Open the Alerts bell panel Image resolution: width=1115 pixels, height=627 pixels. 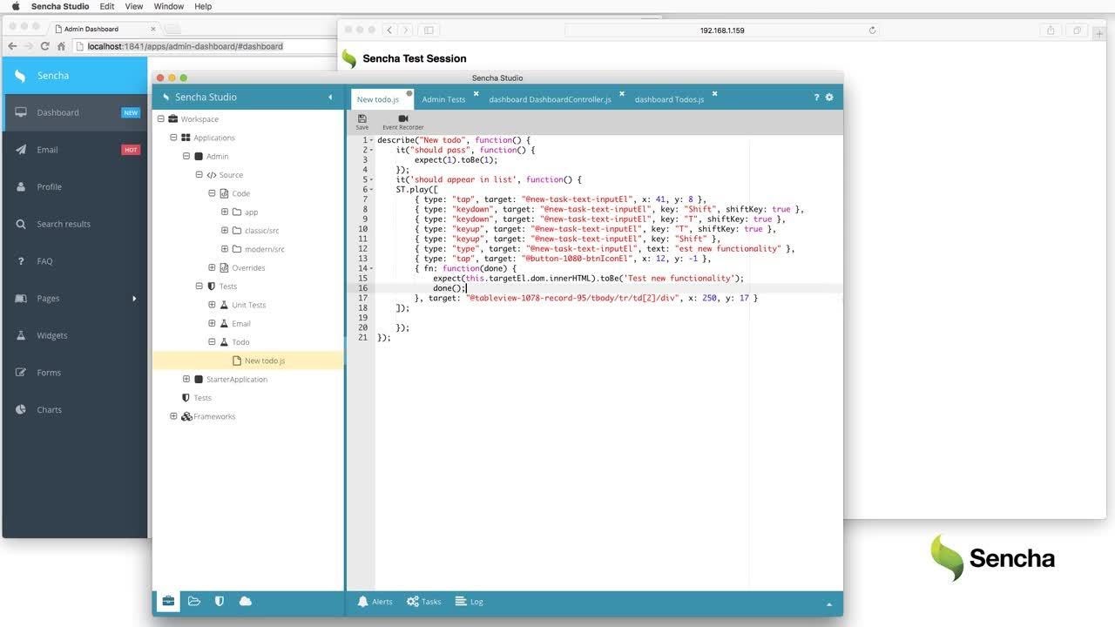375,602
